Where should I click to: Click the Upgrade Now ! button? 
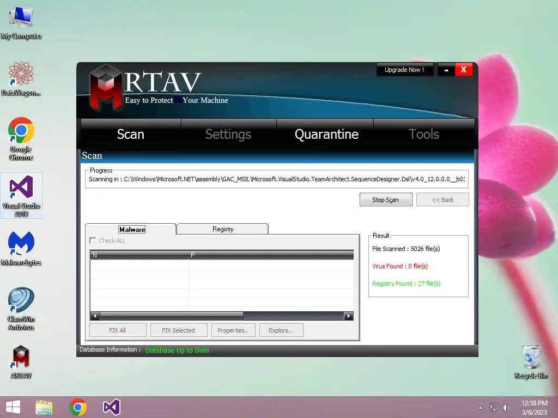[405, 70]
